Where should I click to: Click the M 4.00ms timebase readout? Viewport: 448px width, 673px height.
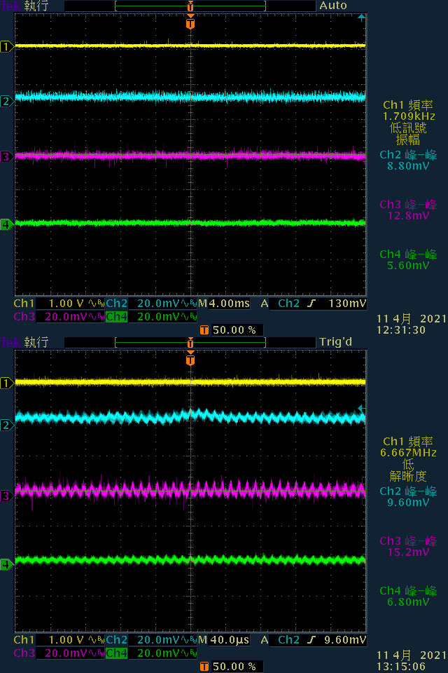click(x=224, y=304)
